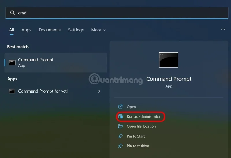
Task: Select the All filter tab
Action: click(12, 30)
